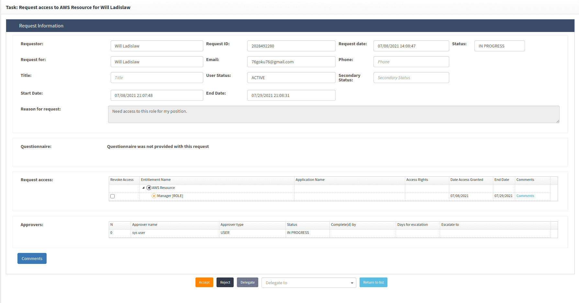
Task: Click the Approver name column header
Action: click(145, 225)
